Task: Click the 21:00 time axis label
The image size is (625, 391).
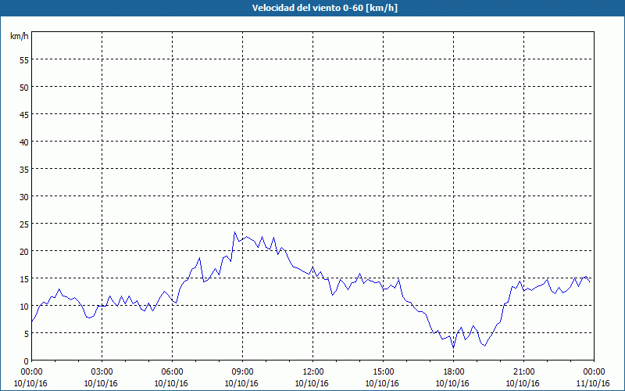Action: 523,371
